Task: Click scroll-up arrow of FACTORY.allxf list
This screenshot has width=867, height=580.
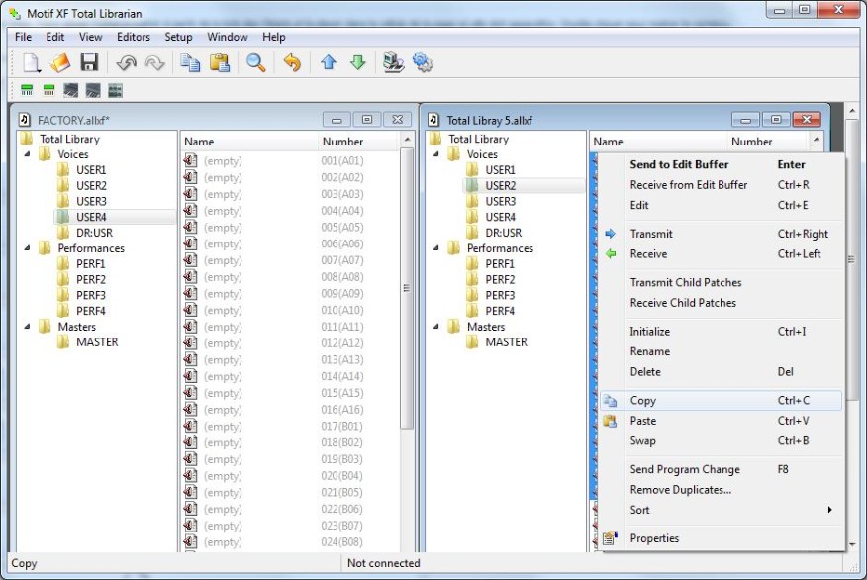Action: (x=407, y=140)
